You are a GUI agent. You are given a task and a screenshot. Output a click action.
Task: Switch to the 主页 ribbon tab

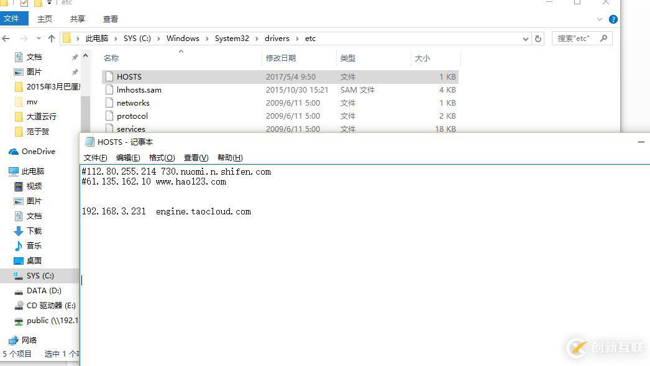point(45,19)
